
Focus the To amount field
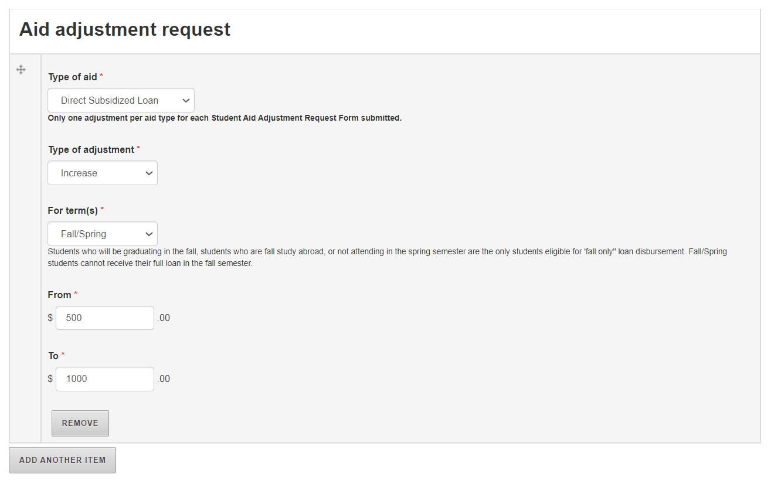(x=105, y=378)
